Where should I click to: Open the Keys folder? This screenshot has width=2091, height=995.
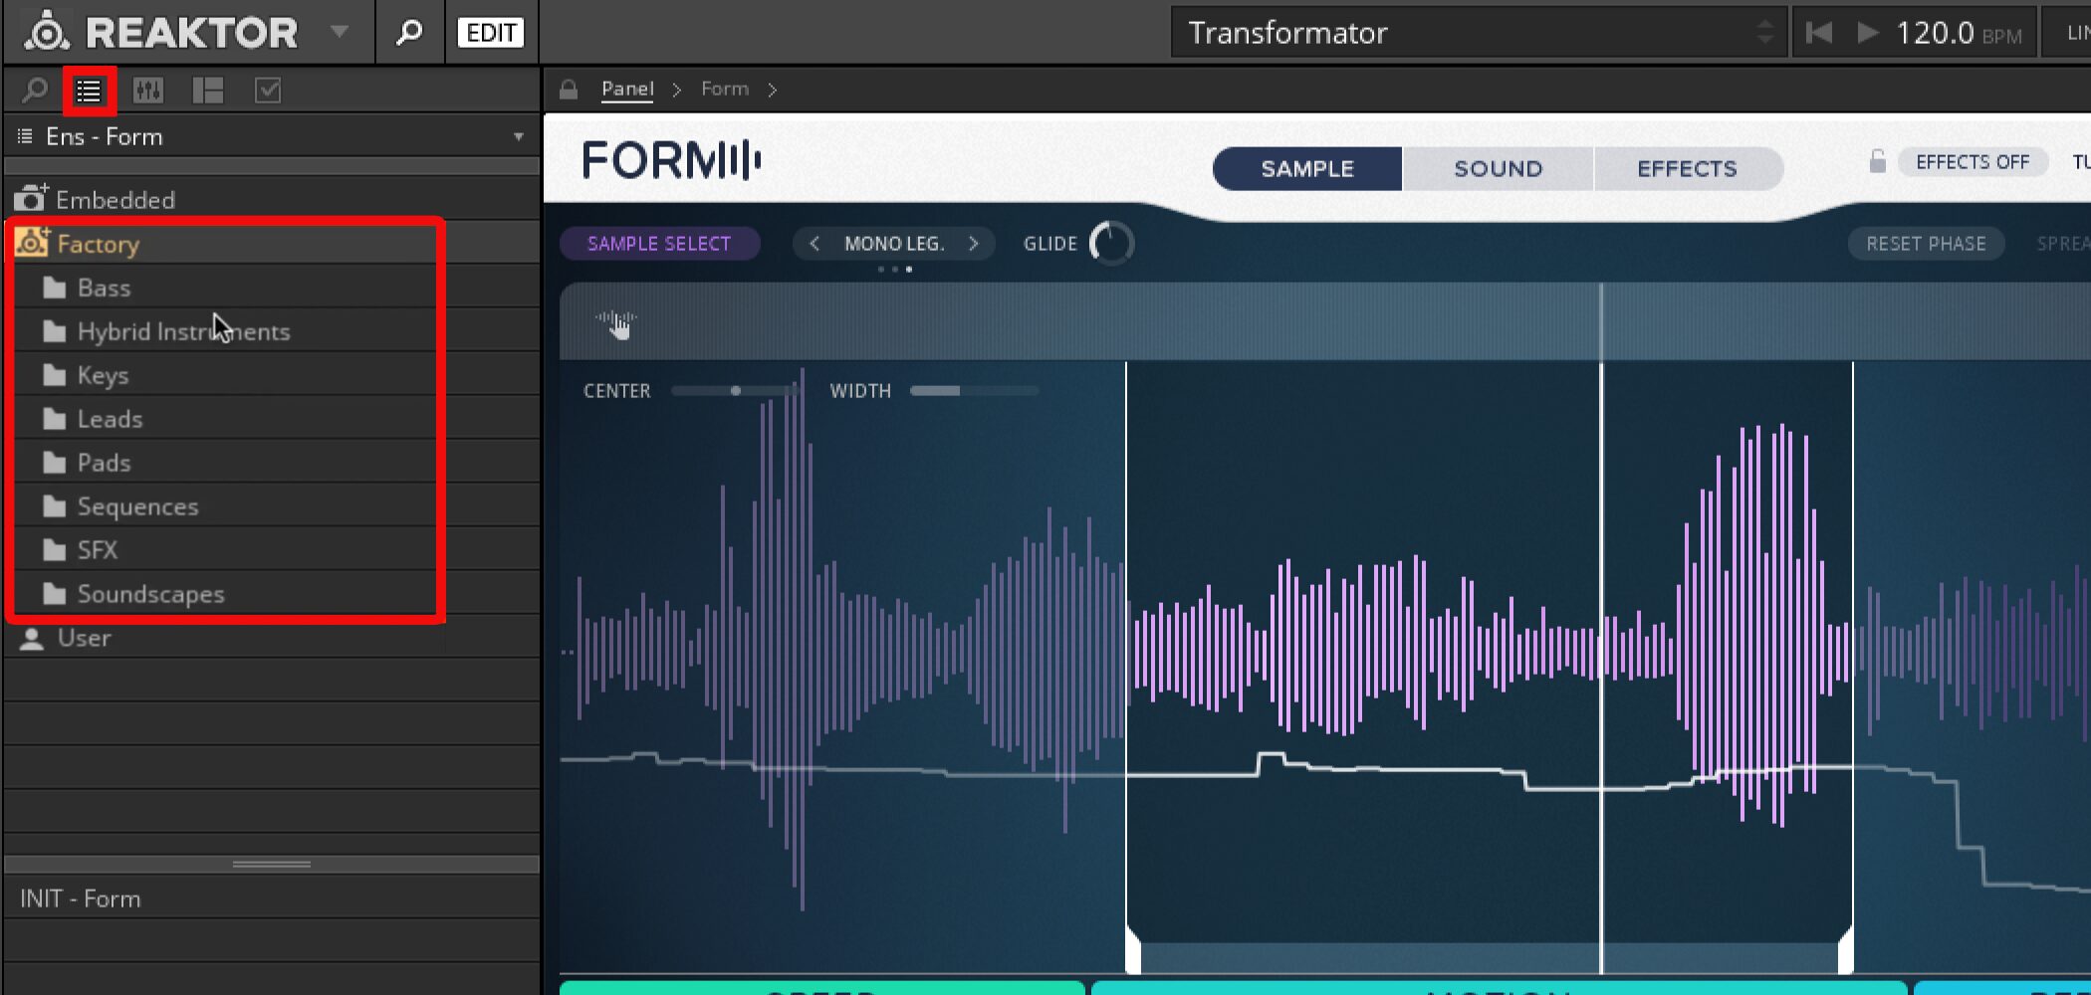click(272, 375)
